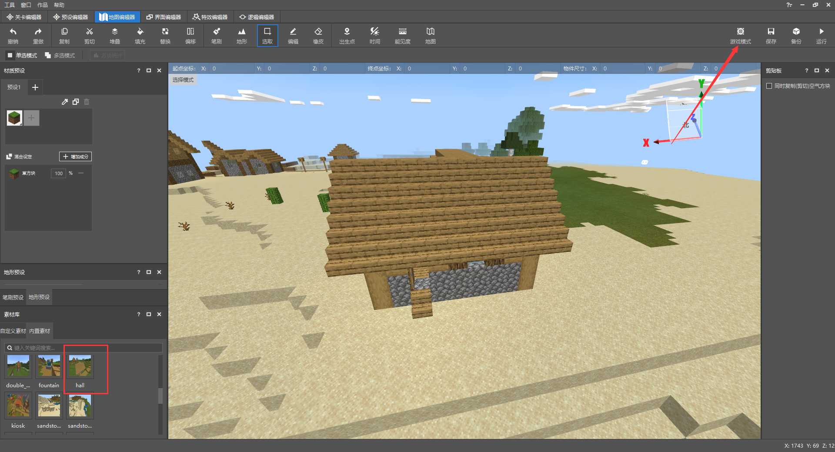Open the 帮助 menu
Image resolution: width=835 pixels, height=452 pixels.
click(59, 5)
